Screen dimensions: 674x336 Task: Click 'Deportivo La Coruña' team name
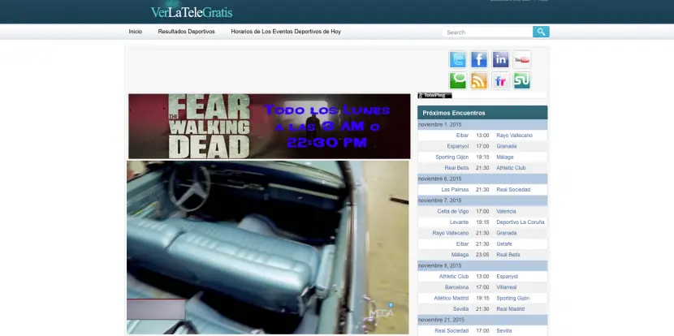521,222
